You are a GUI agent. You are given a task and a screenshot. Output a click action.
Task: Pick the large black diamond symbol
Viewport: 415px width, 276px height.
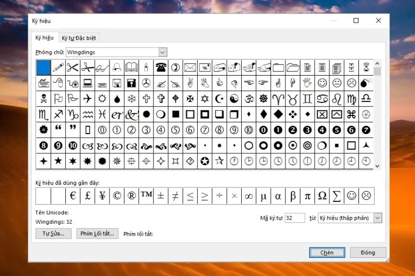[278, 114]
